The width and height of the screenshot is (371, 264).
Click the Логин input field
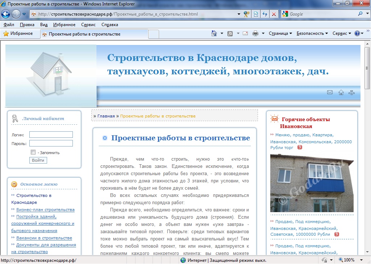click(x=51, y=135)
